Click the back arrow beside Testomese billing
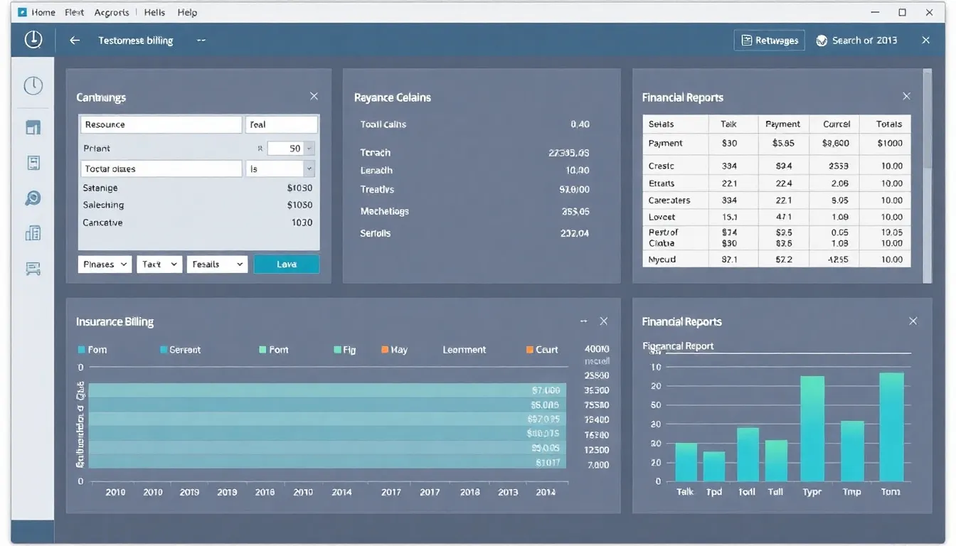Screen dimensions: 956x546 click(x=75, y=41)
